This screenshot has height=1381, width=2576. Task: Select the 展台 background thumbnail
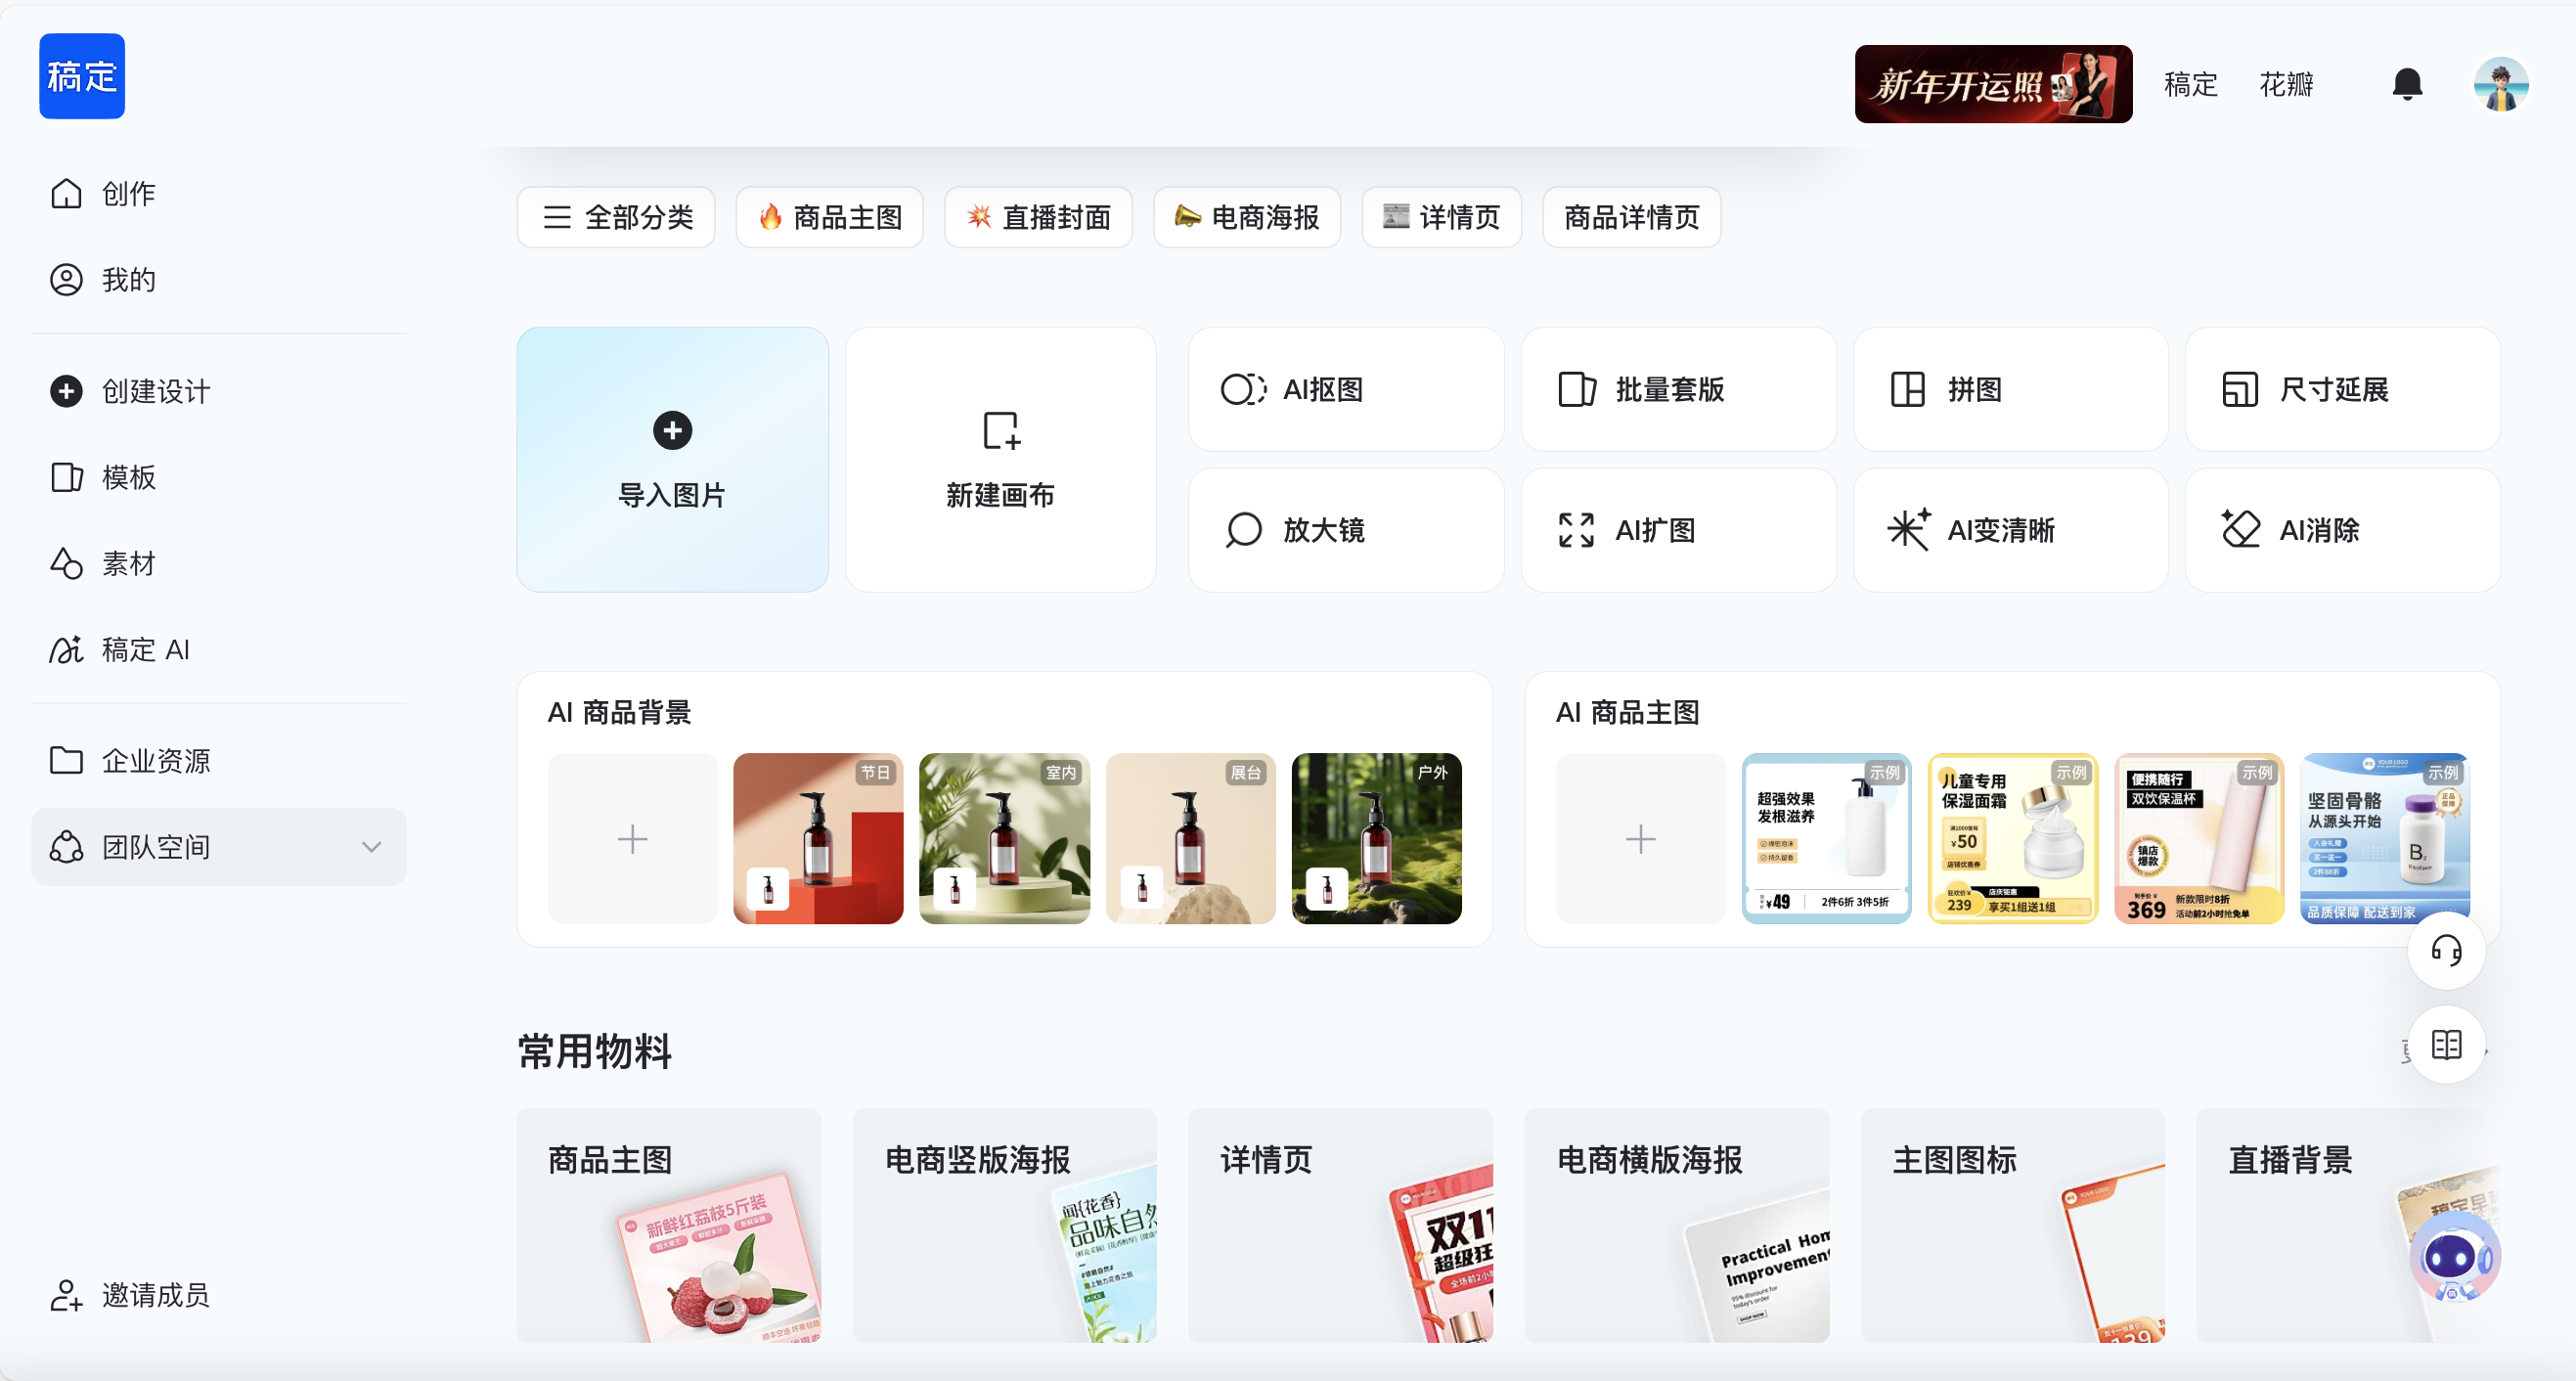coord(1190,838)
